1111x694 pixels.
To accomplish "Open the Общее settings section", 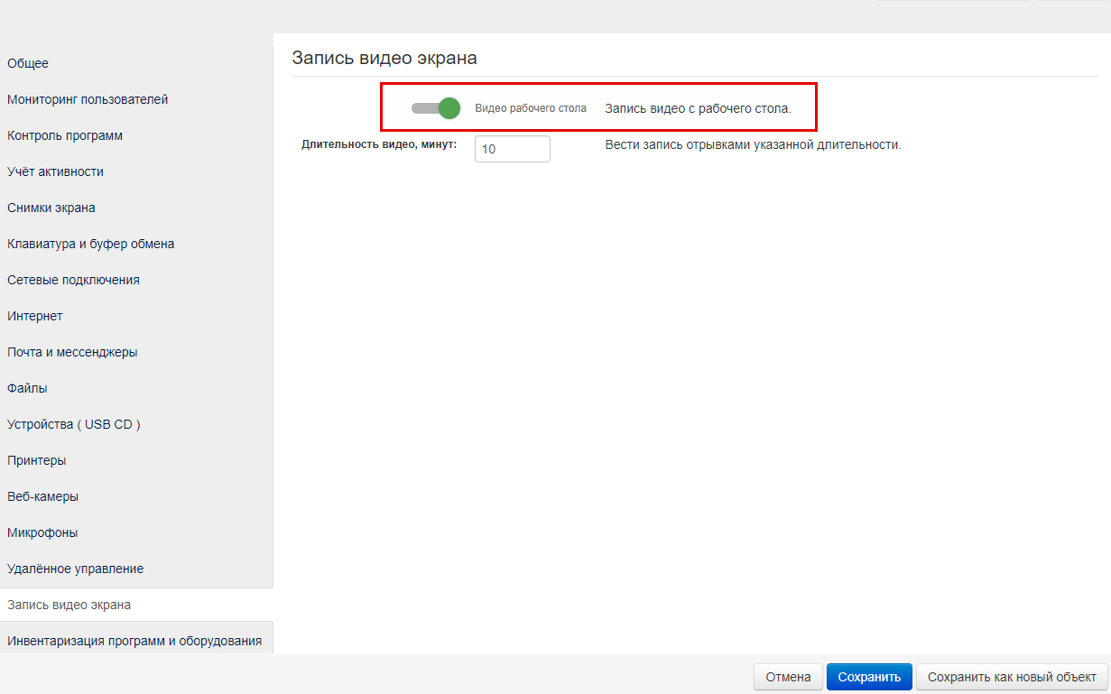I will [x=28, y=63].
